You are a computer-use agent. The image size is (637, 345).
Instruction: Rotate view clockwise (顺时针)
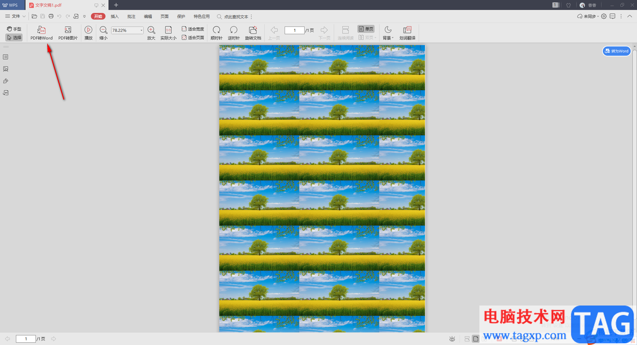point(217,33)
